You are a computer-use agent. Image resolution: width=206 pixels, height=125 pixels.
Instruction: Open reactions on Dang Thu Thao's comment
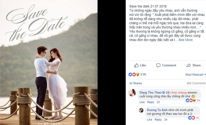click(193, 100)
